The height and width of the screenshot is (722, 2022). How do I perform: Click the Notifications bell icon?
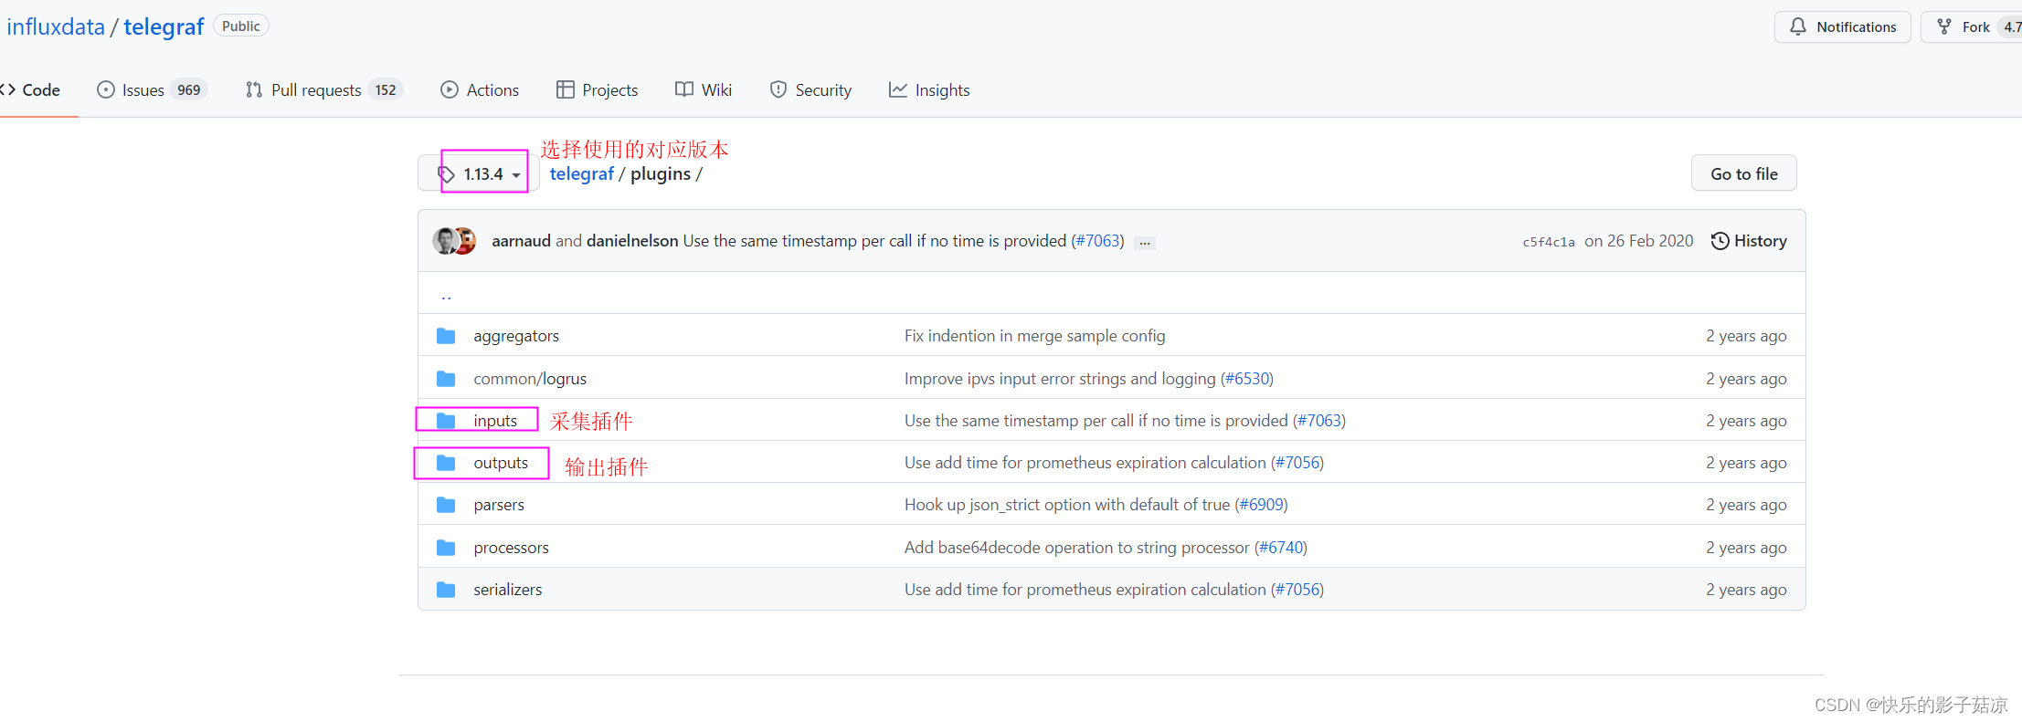point(1798,26)
